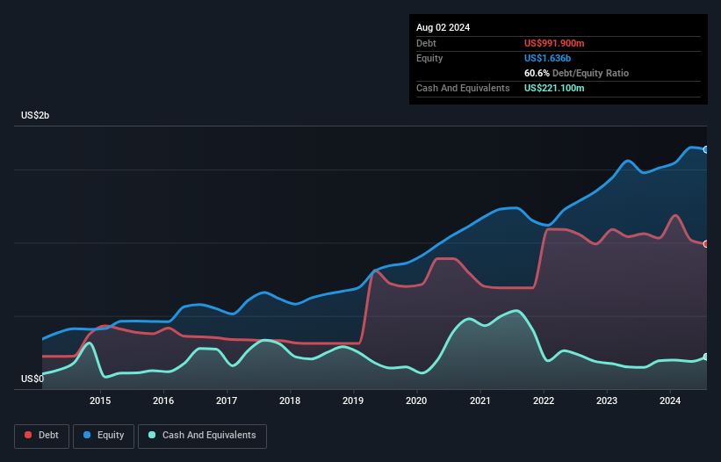Click the Aug 02 2024 tooltip date
Viewport: 721px width, 462px height.
pos(443,27)
